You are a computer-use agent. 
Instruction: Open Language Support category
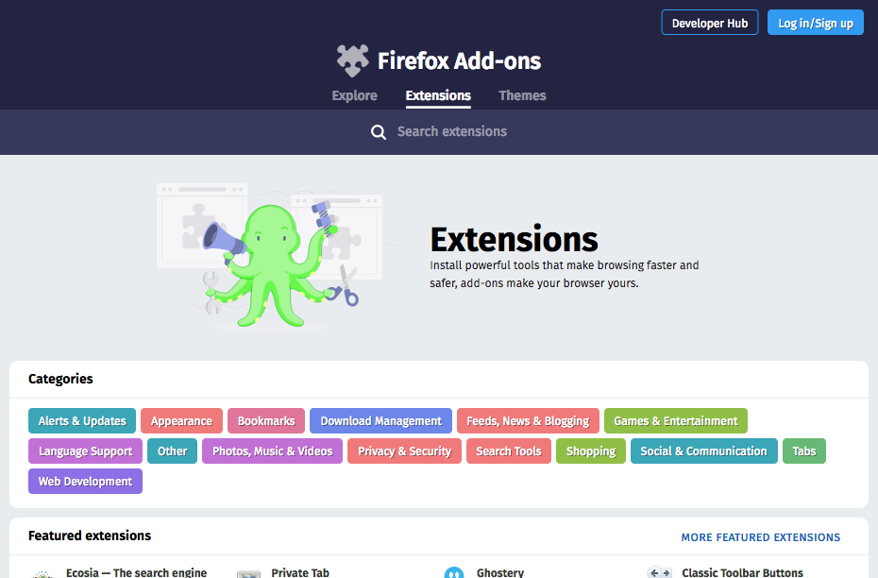tap(86, 450)
